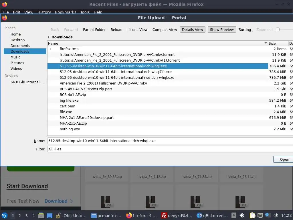Viewport: 293px width, 220px height.
Task: Switch to workspace 3 in taskbar
Action: (x=27, y=216)
